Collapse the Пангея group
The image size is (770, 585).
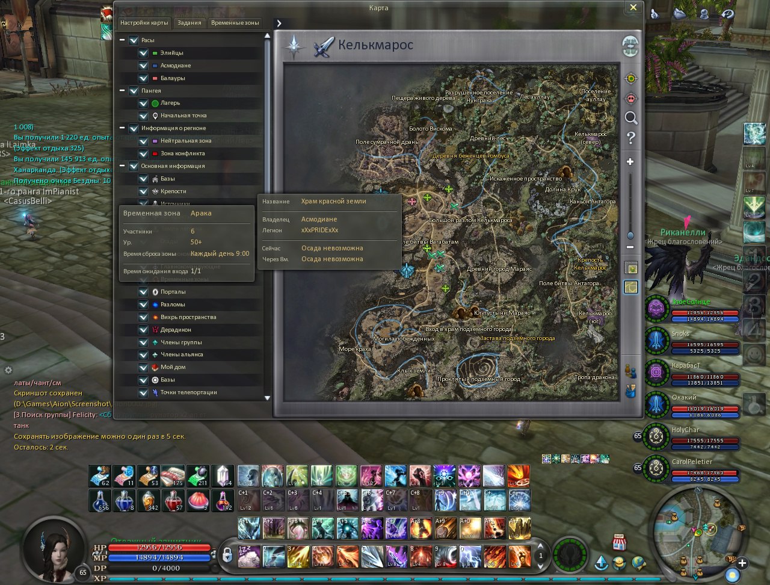click(x=122, y=90)
